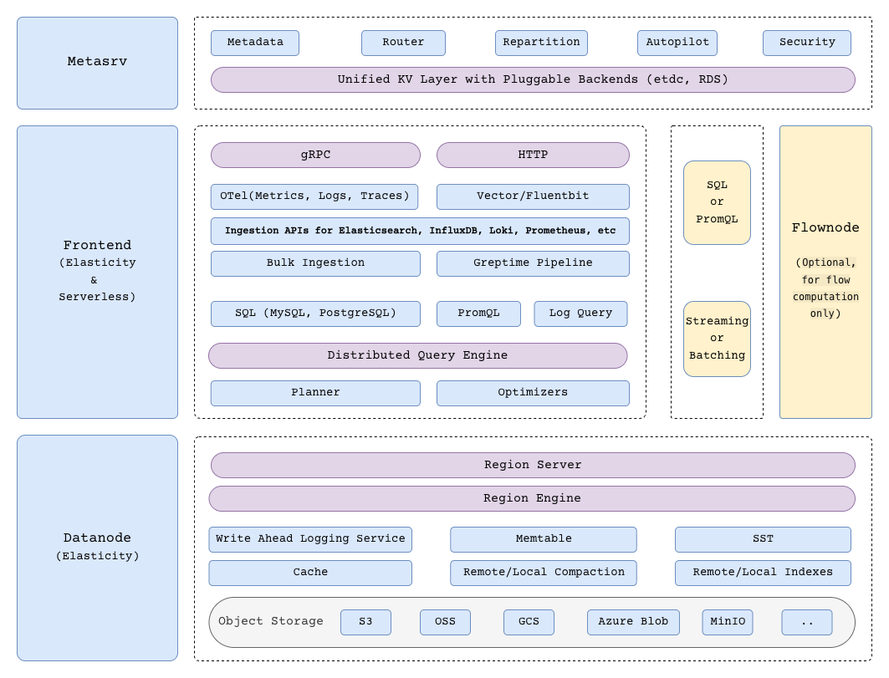Click the Unified KV Layer bar
This screenshot has height=678, width=889.
pos(533,79)
